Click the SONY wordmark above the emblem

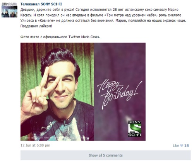point(134,122)
